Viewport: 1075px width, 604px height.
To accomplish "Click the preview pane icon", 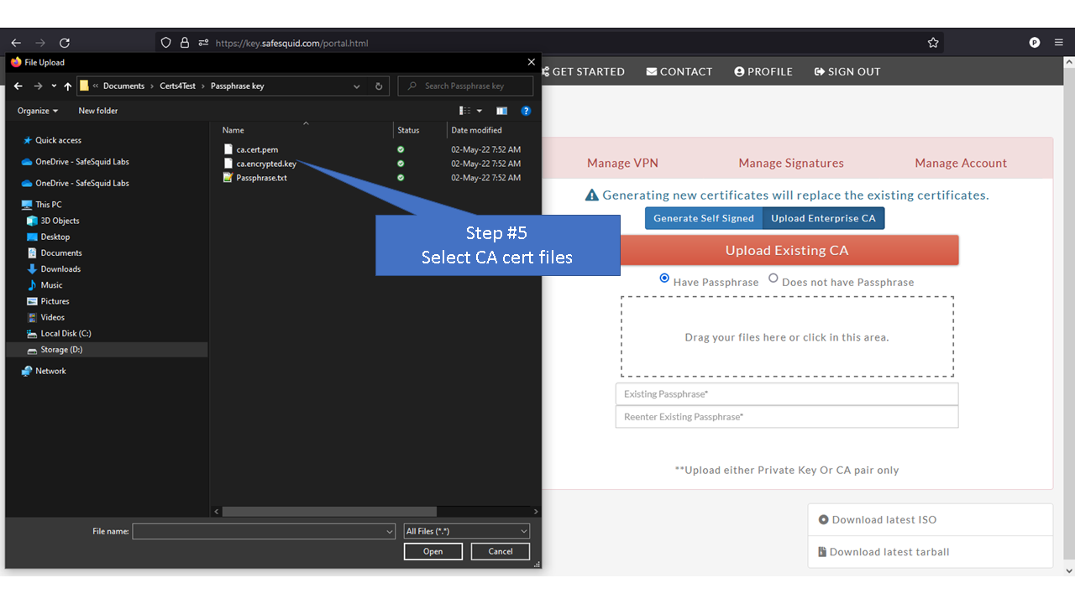I will [501, 110].
